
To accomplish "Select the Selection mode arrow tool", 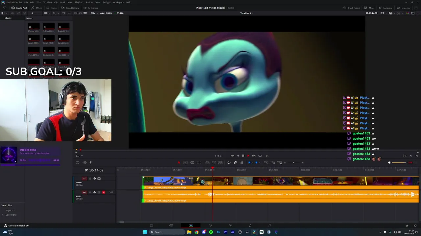I will click(x=179, y=163).
